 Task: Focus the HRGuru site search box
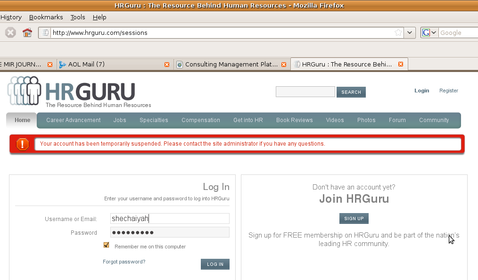tap(305, 92)
